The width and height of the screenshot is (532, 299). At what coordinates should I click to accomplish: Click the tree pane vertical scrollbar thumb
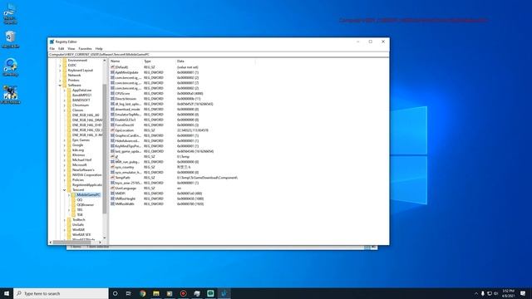[105, 149]
